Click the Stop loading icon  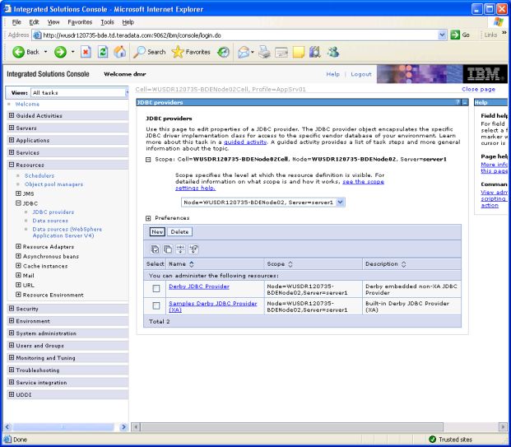click(x=86, y=52)
